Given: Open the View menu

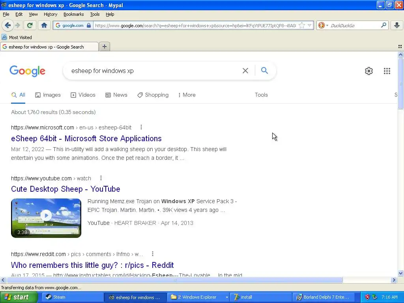Looking at the screenshot, I should [33, 15].
